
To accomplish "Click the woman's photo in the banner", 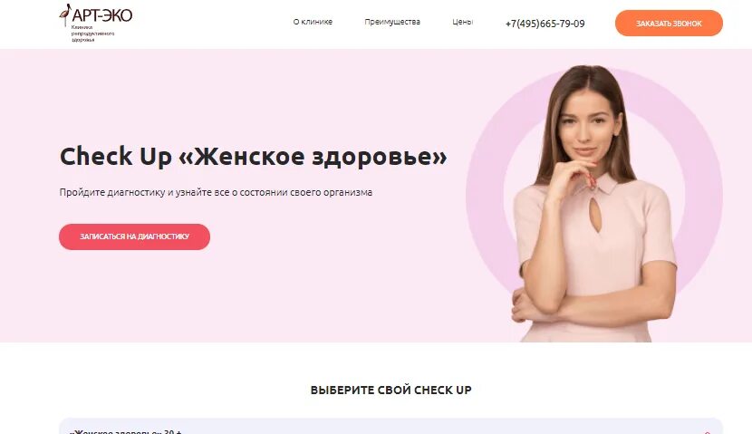I will (593, 204).
